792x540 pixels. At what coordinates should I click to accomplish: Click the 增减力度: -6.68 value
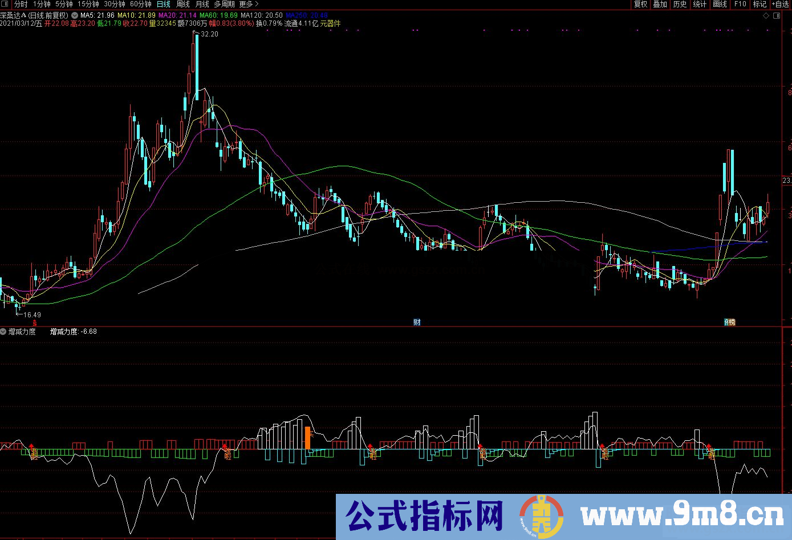[74, 332]
